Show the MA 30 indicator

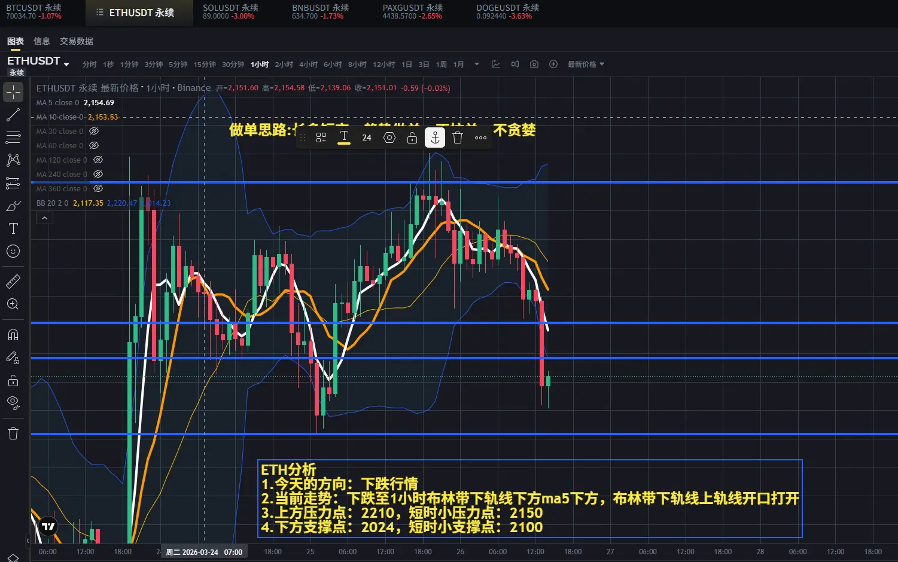pos(94,131)
